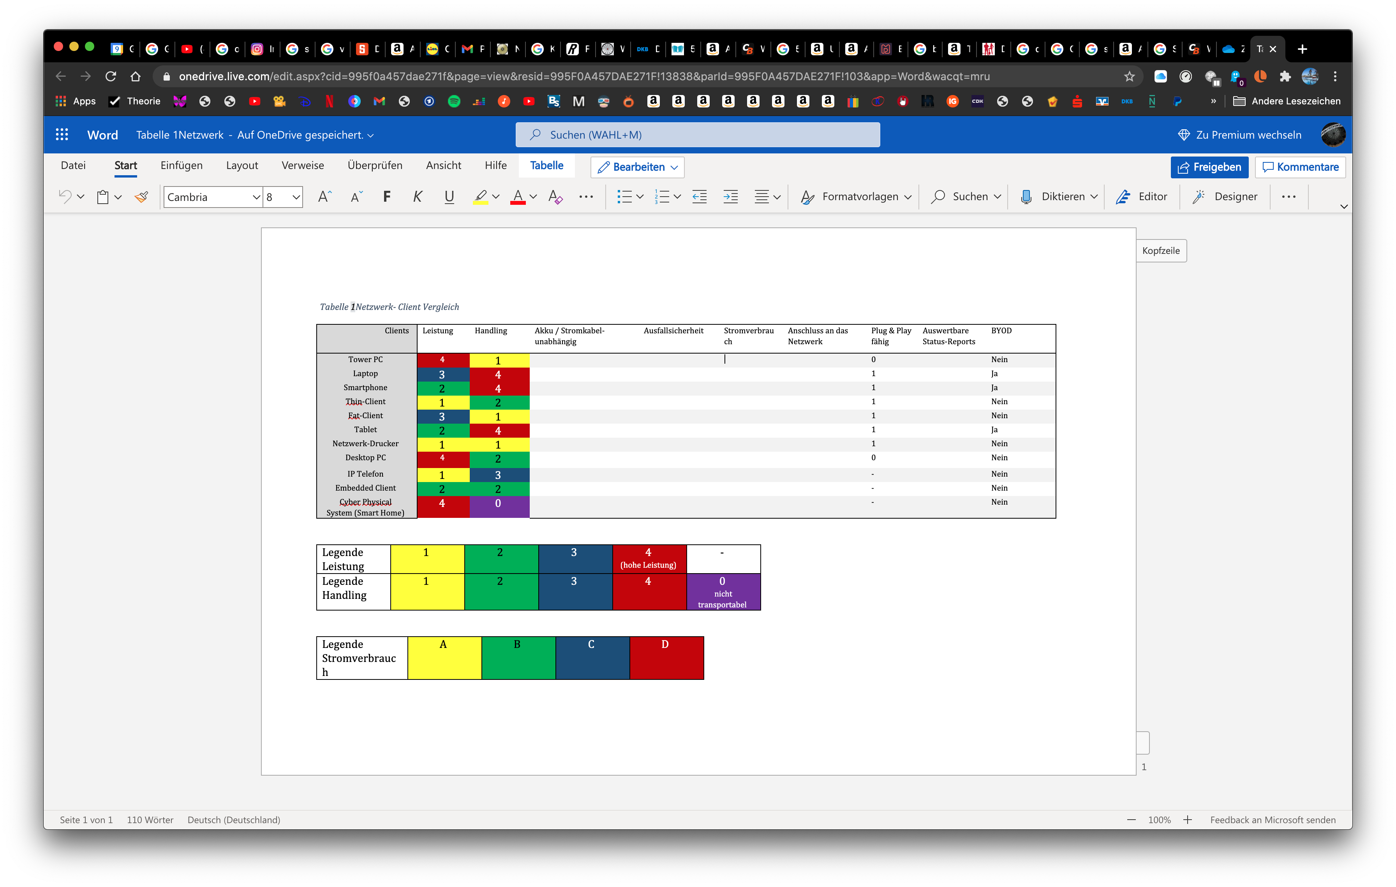Click the Freigeben share button

click(x=1209, y=167)
